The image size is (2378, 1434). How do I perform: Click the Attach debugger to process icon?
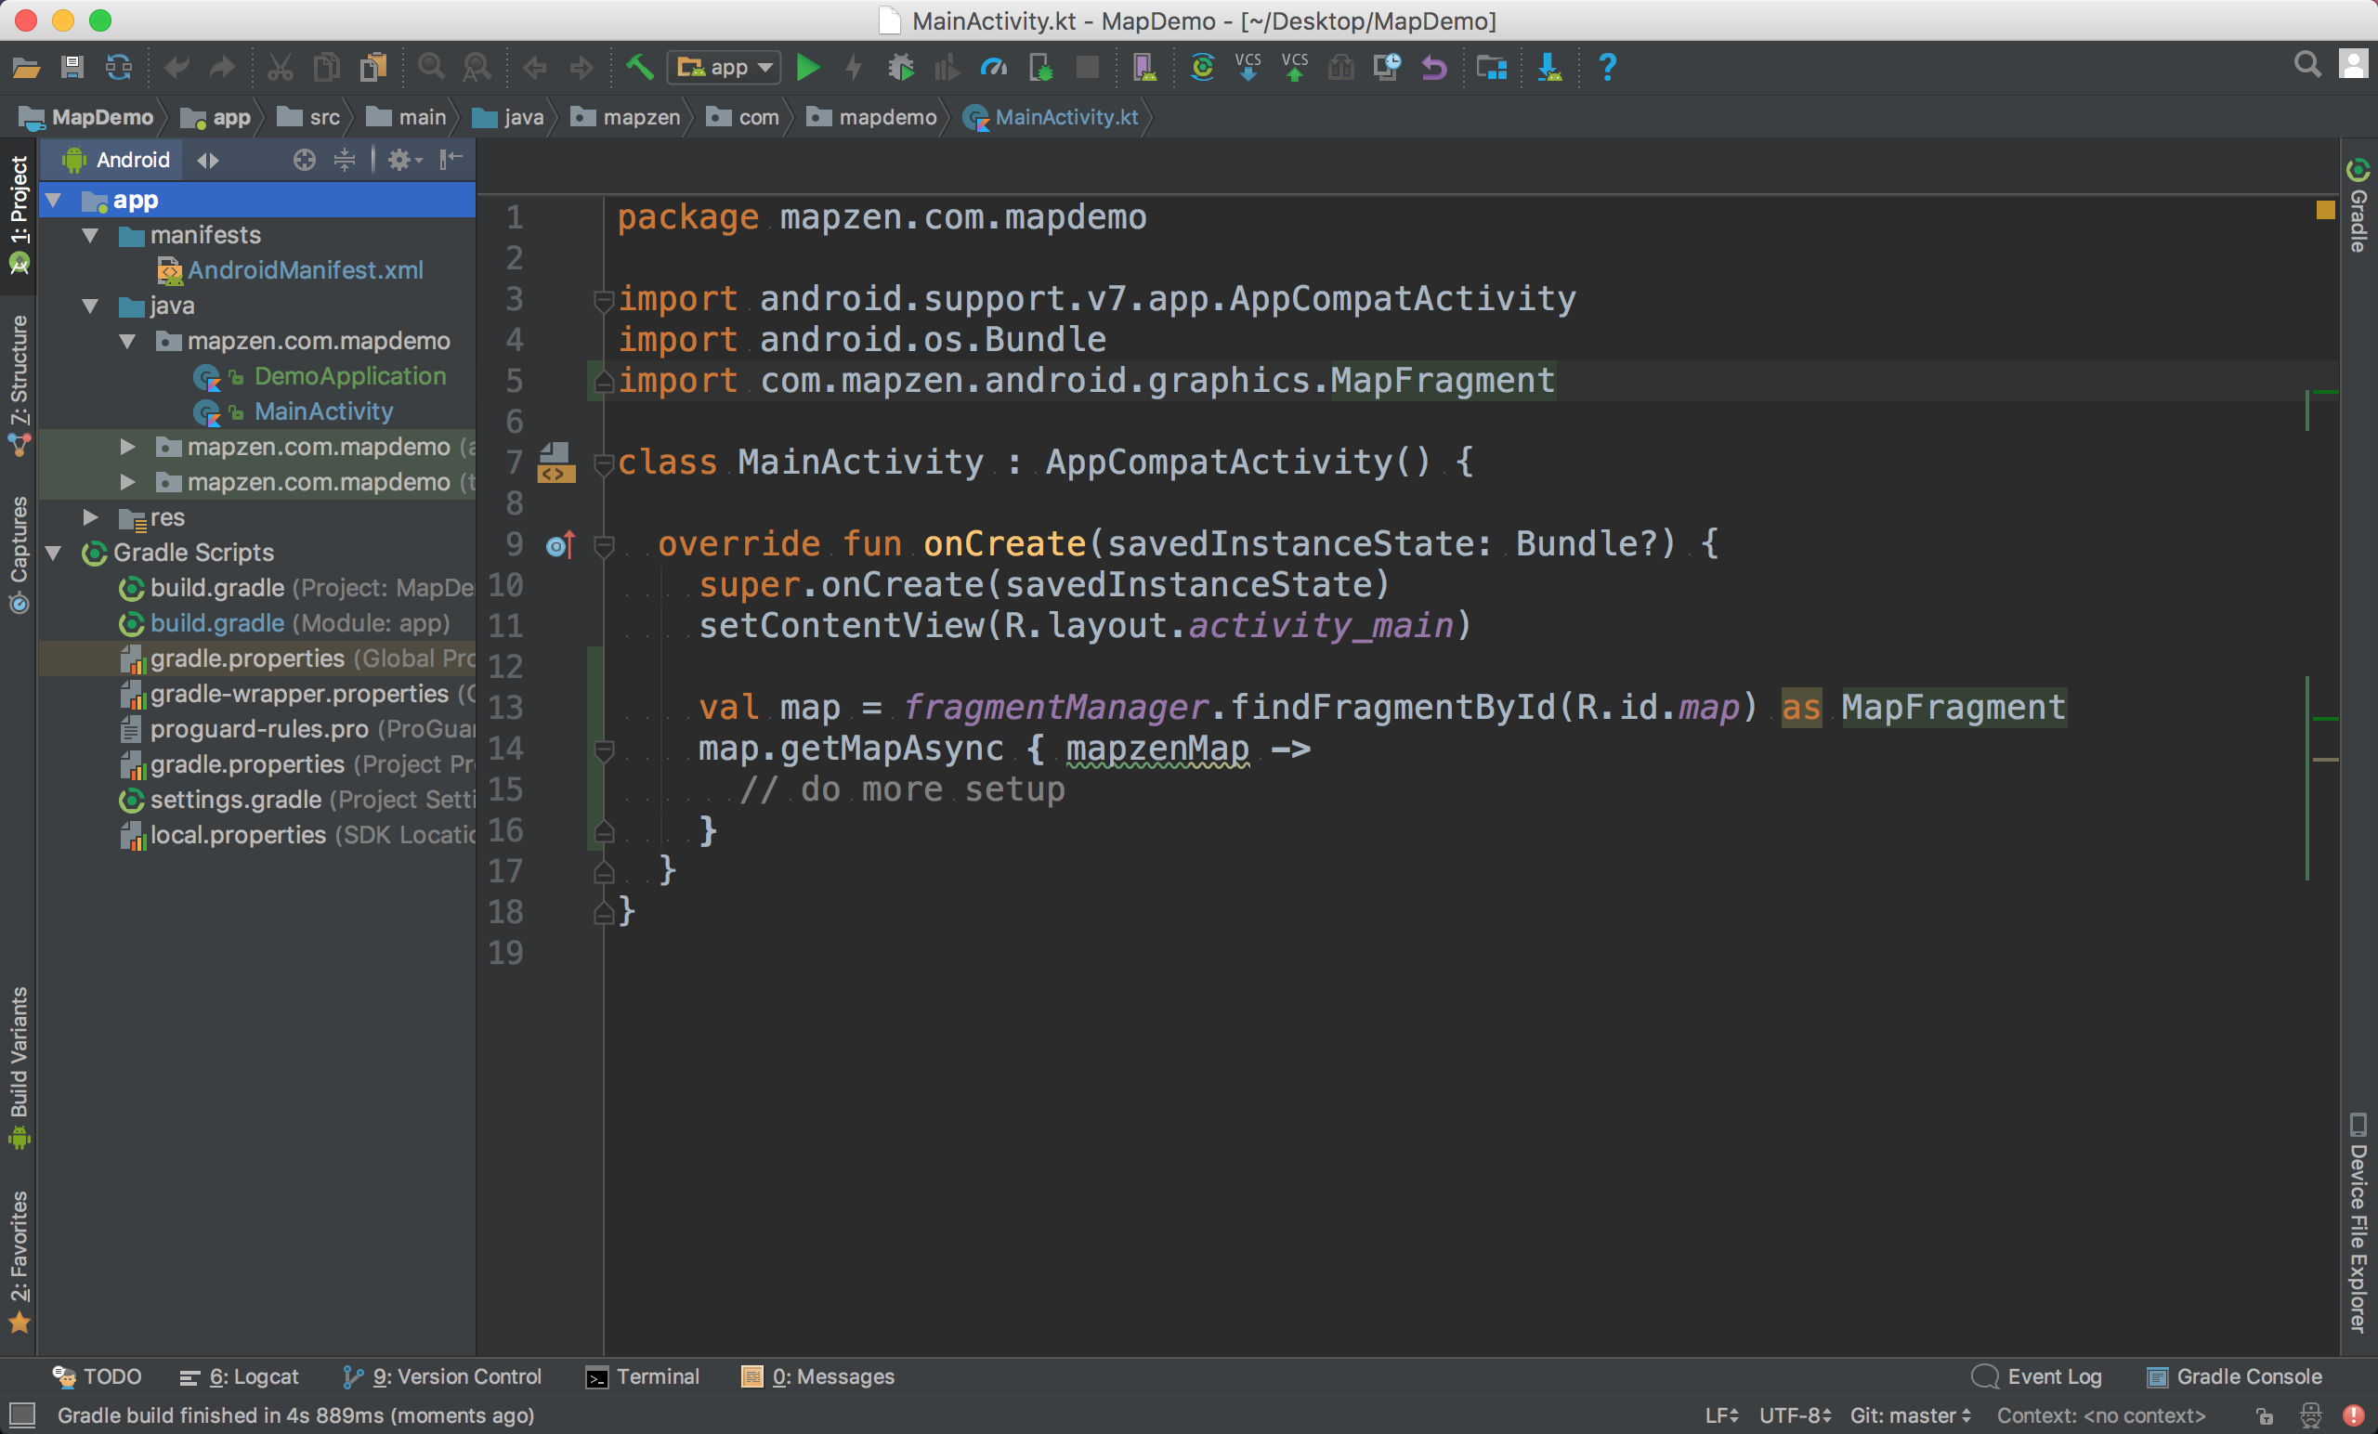(1041, 68)
